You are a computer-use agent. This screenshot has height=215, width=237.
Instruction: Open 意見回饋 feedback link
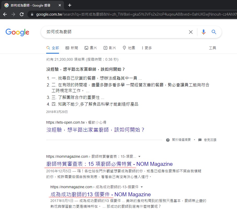click(x=210, y=140)
